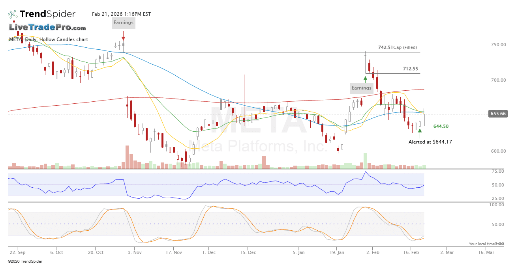Screen dimensions: 516x265
Task: Click the Feb 21, 2026 timestamp
Action: (121, 14)
